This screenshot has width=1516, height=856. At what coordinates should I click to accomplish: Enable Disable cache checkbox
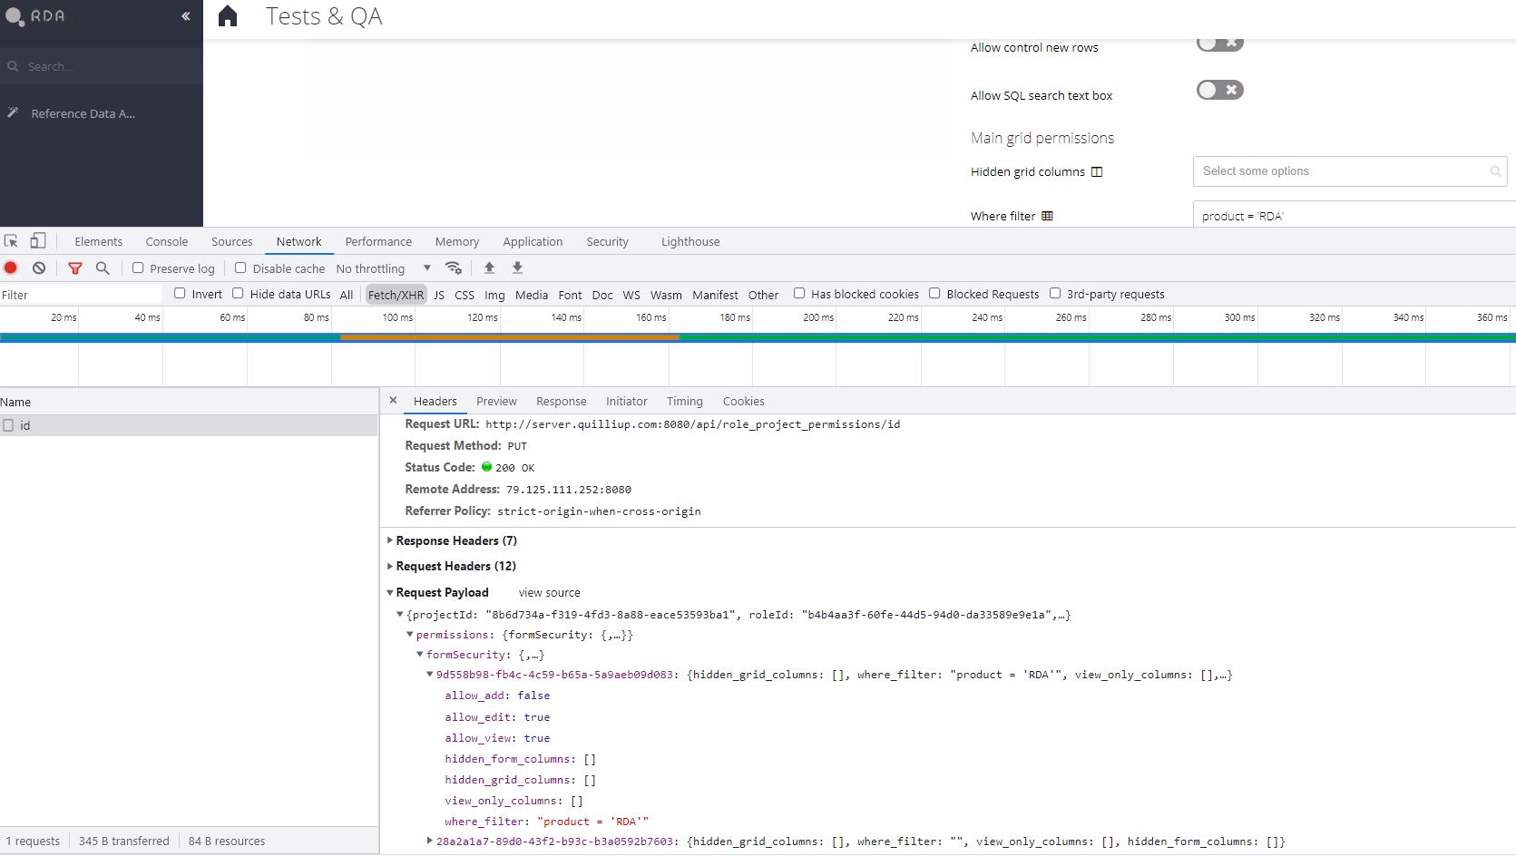point(240,267)
